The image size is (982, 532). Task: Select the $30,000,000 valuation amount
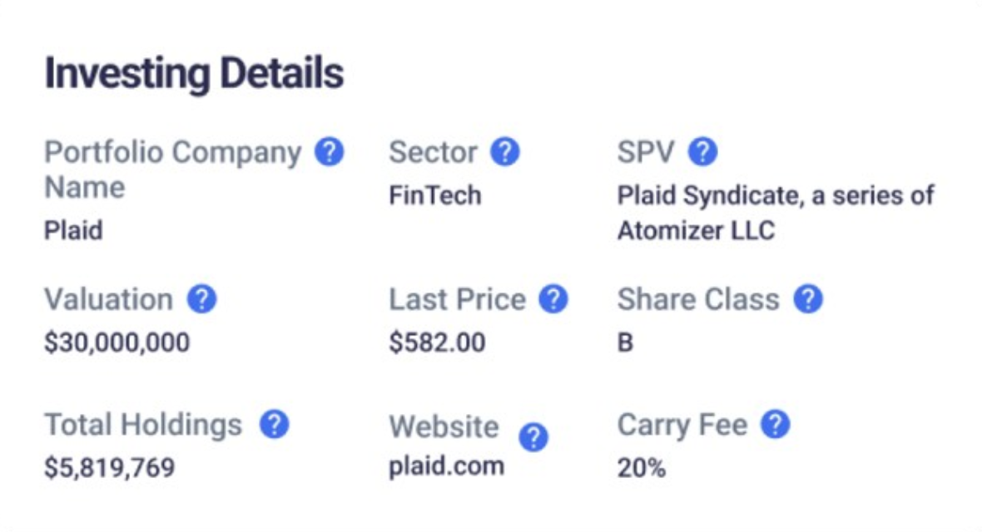pos(117,342)
